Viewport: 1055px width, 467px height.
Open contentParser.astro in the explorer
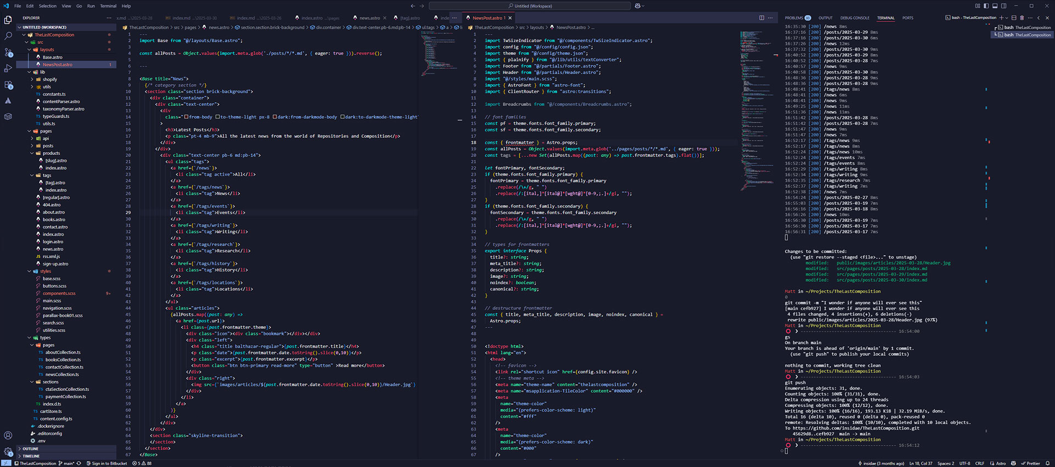pos(61,102)
